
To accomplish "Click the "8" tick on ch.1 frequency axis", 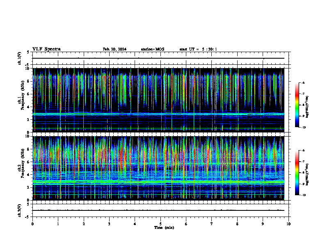I will [x=29, y=81].
